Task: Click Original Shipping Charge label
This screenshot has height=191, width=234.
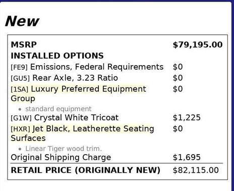Action: tap(61, 158)
